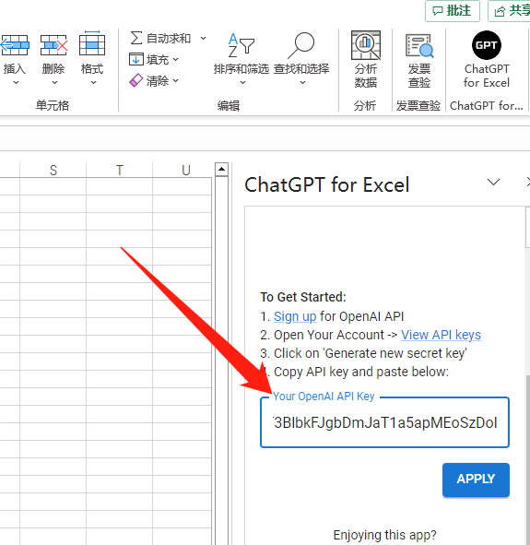Expand the Insert dropdown arrow

16,83
